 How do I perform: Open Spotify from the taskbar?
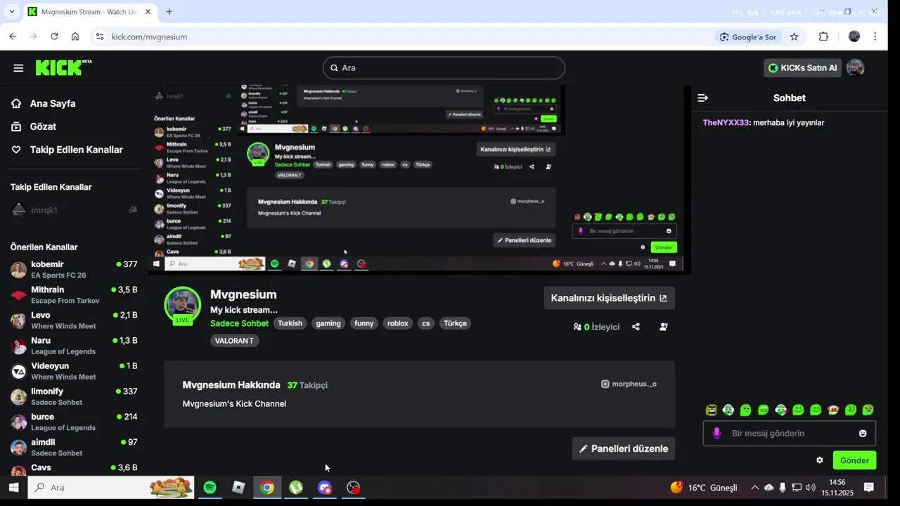210,487
